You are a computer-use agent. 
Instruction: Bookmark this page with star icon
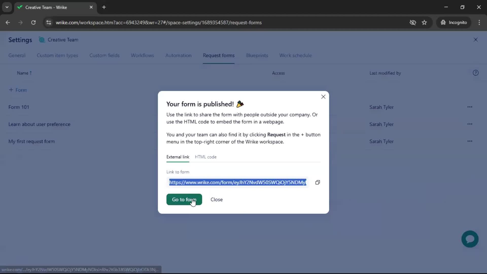pyautogui.click(x=424, y=23)
